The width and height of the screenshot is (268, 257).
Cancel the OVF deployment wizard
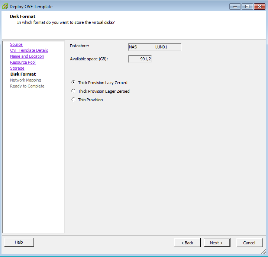249,243
